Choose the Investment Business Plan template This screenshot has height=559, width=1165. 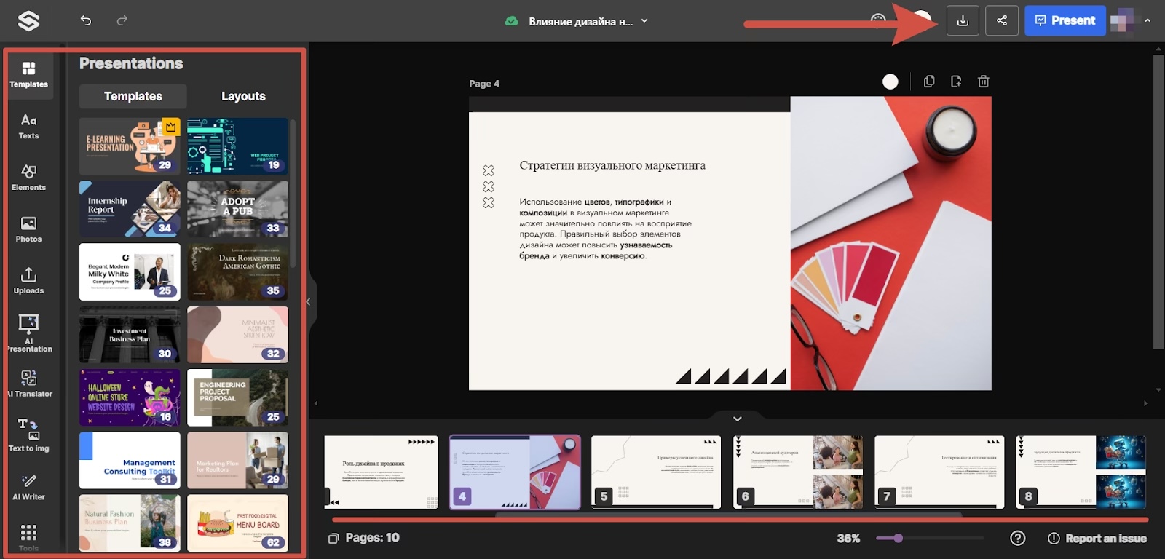pyautogui.click(x=130, y=335)
